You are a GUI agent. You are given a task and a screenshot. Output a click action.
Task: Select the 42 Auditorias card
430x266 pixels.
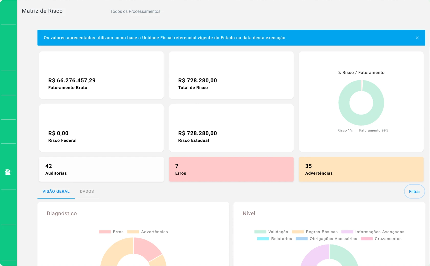coord(101,169)
